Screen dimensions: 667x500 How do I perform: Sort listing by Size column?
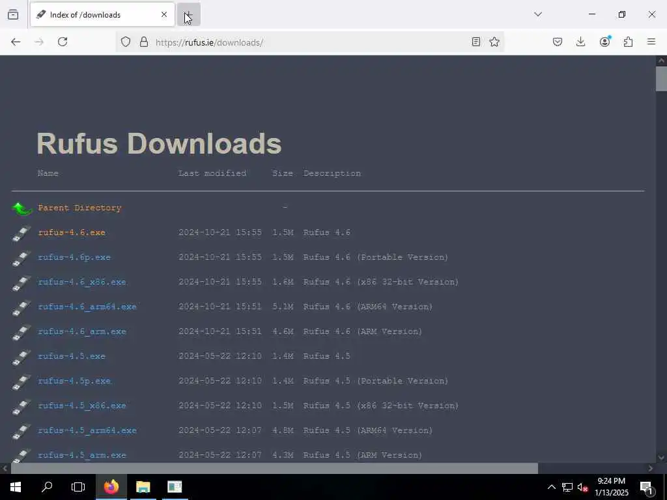pos(283,173)
